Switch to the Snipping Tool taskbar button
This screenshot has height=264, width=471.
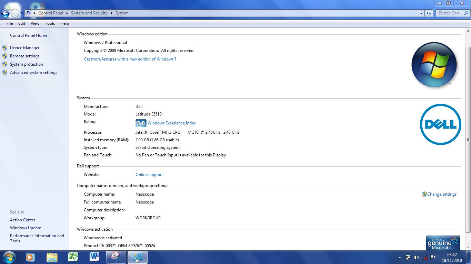point(116,257)
